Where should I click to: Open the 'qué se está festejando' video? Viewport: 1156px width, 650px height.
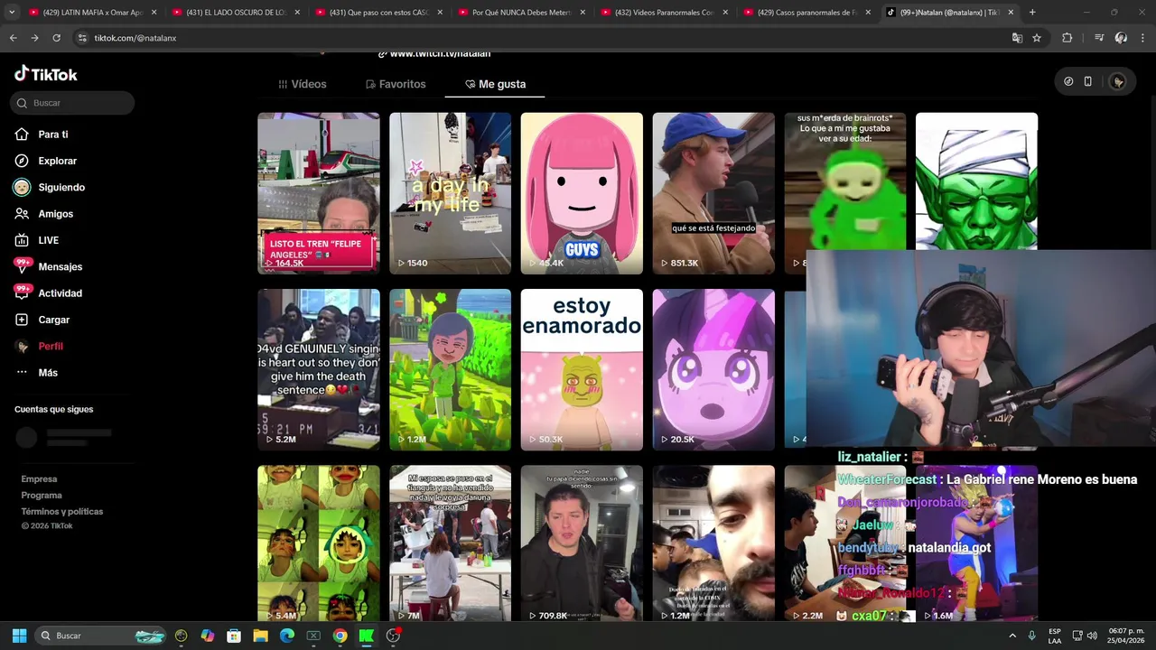[x=713, y=193]
